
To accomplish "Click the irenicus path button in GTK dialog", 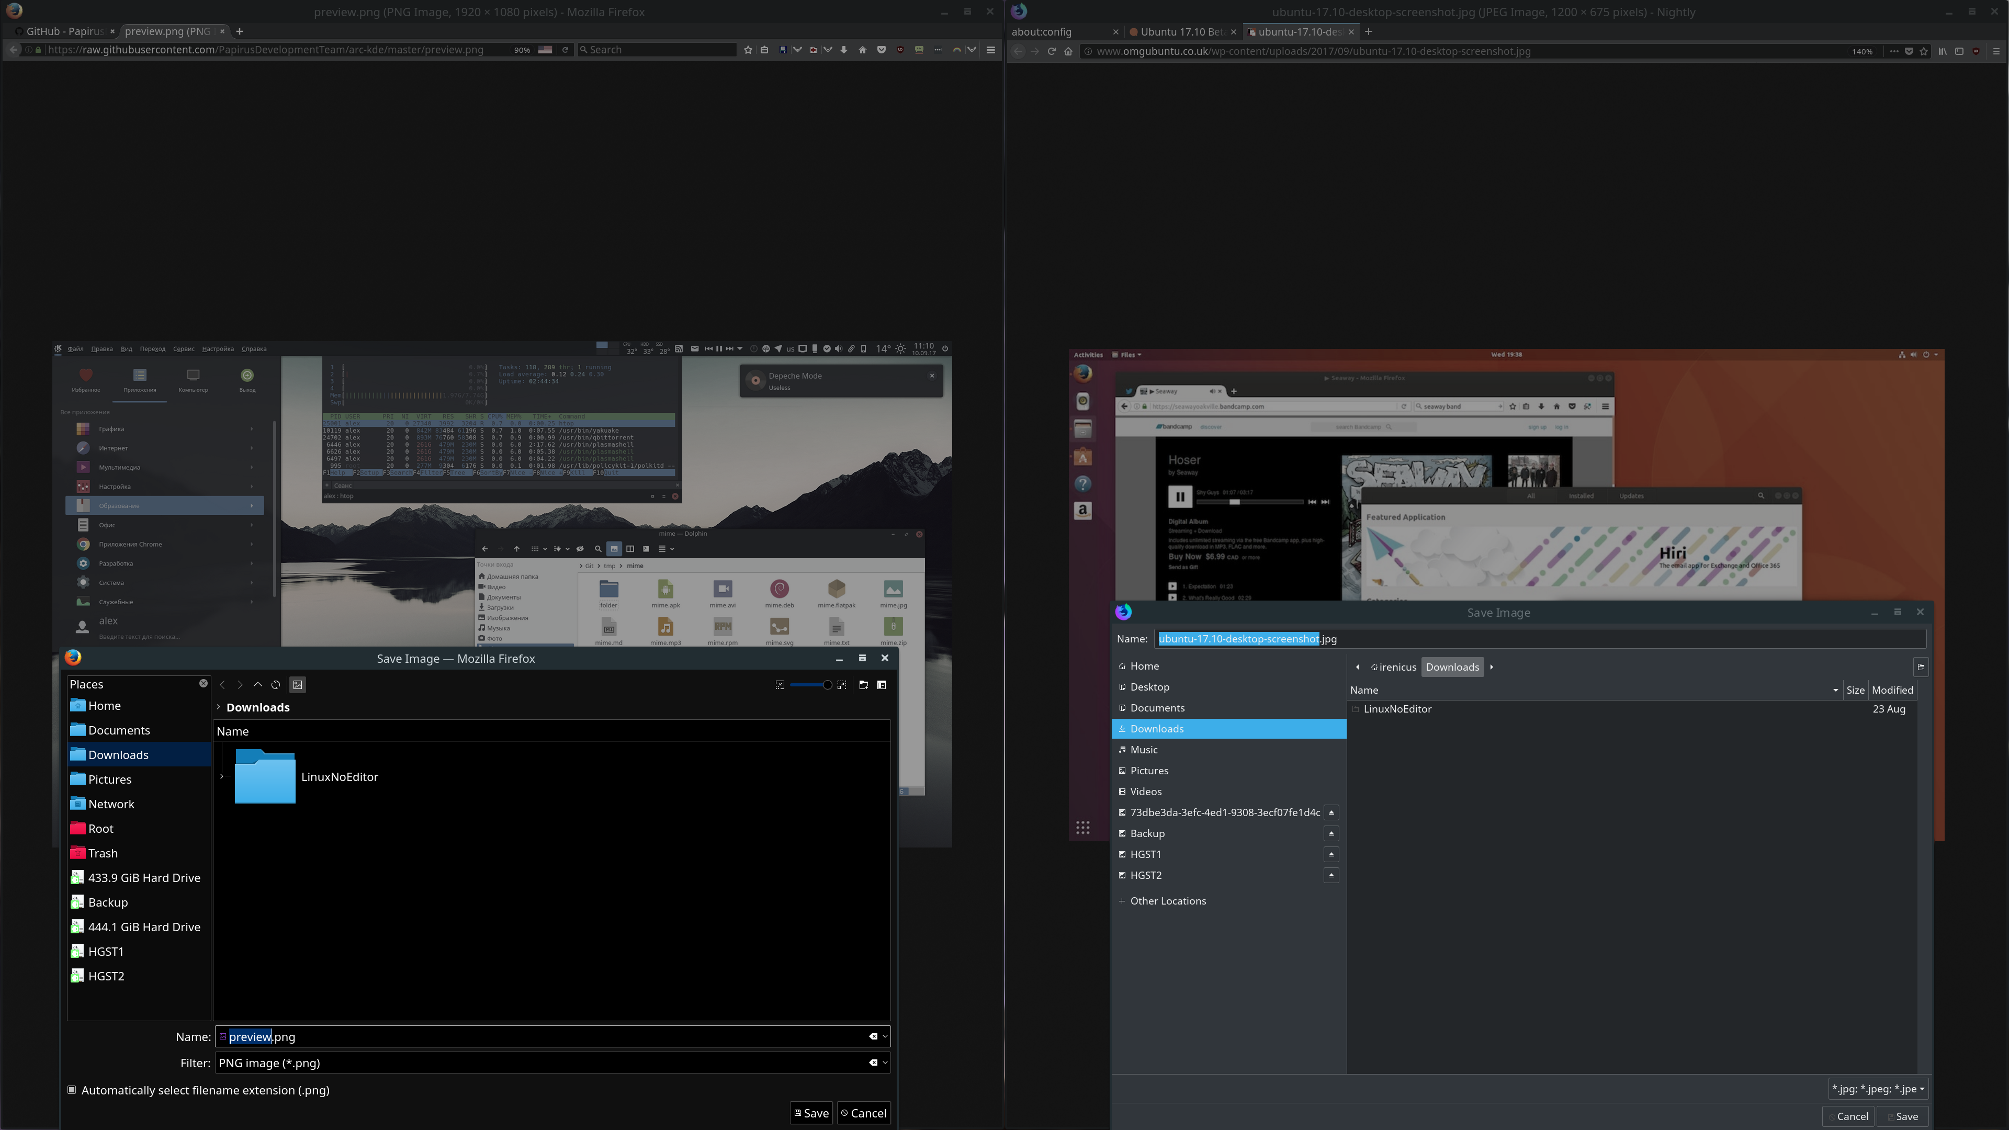I will 1394,667.
